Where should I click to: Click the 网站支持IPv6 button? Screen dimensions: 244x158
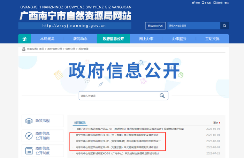tap(155, 26)
